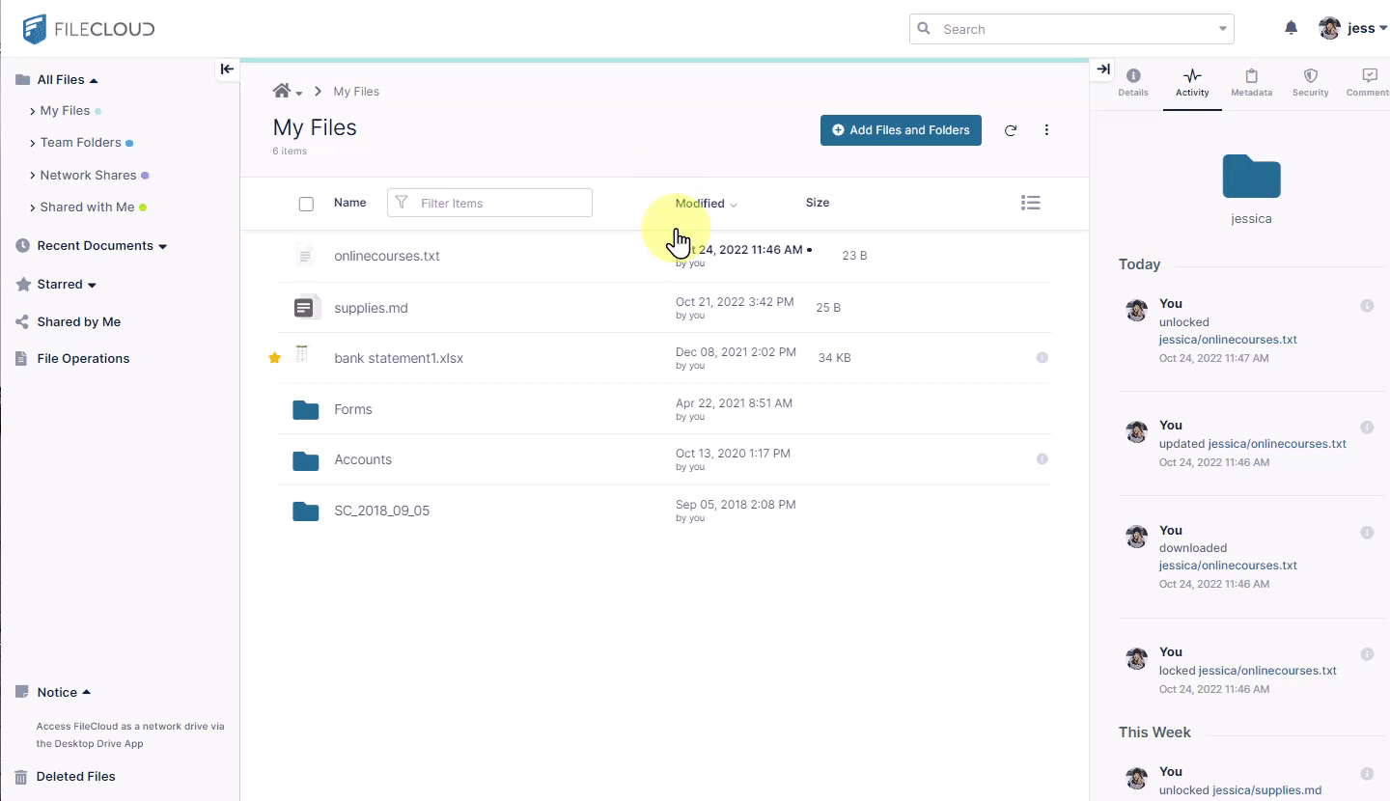Viewport: 1390px width, 801px height.
Task: Select the onlinecourses.txt file name
Action: (x=387, y=257)
